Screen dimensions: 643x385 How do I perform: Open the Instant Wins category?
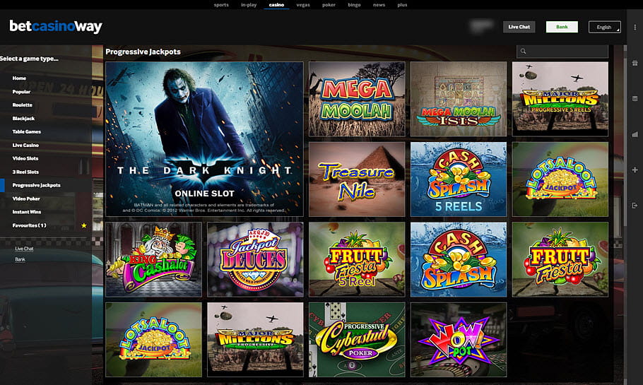(27, 212)
